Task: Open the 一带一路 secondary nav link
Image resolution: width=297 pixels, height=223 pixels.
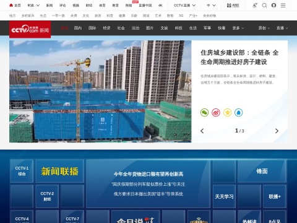Action: (58, 15)
